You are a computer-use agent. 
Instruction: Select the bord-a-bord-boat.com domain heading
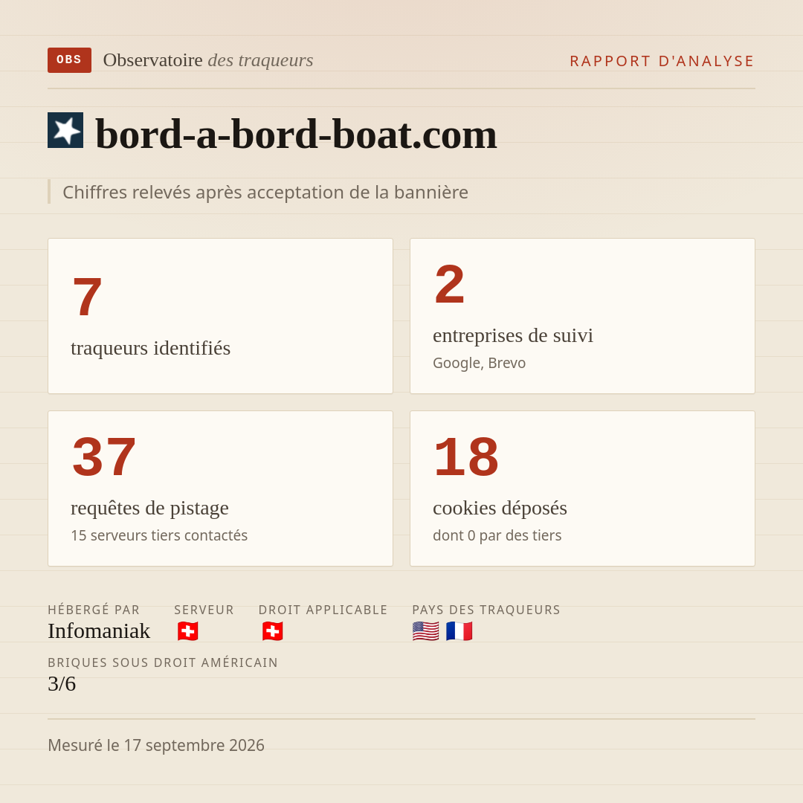297,135
